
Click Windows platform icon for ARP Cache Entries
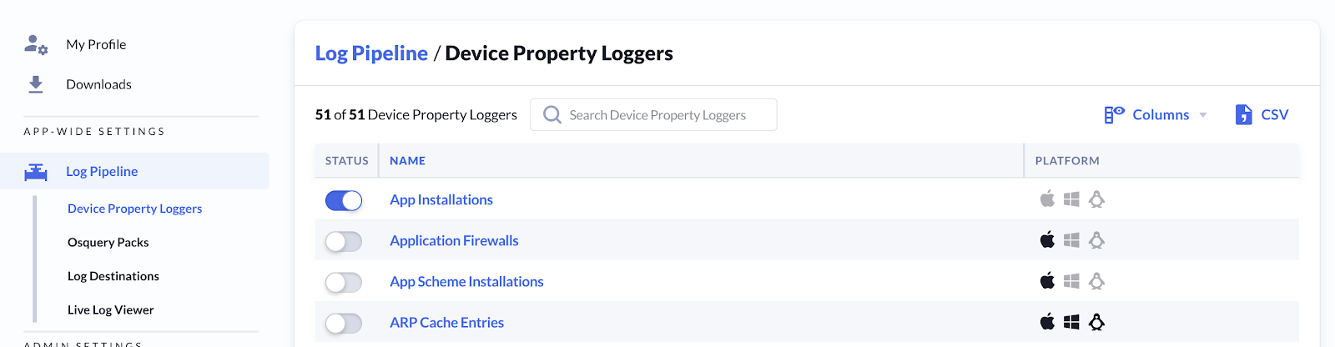1071,322
